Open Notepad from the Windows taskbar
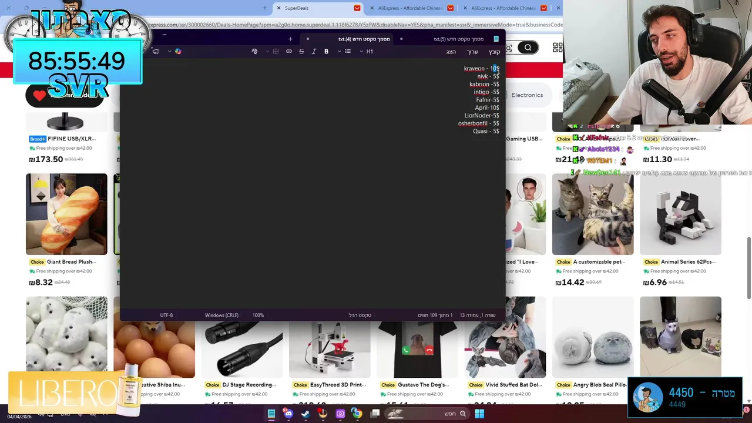752x423 pixels. point(271,414)
